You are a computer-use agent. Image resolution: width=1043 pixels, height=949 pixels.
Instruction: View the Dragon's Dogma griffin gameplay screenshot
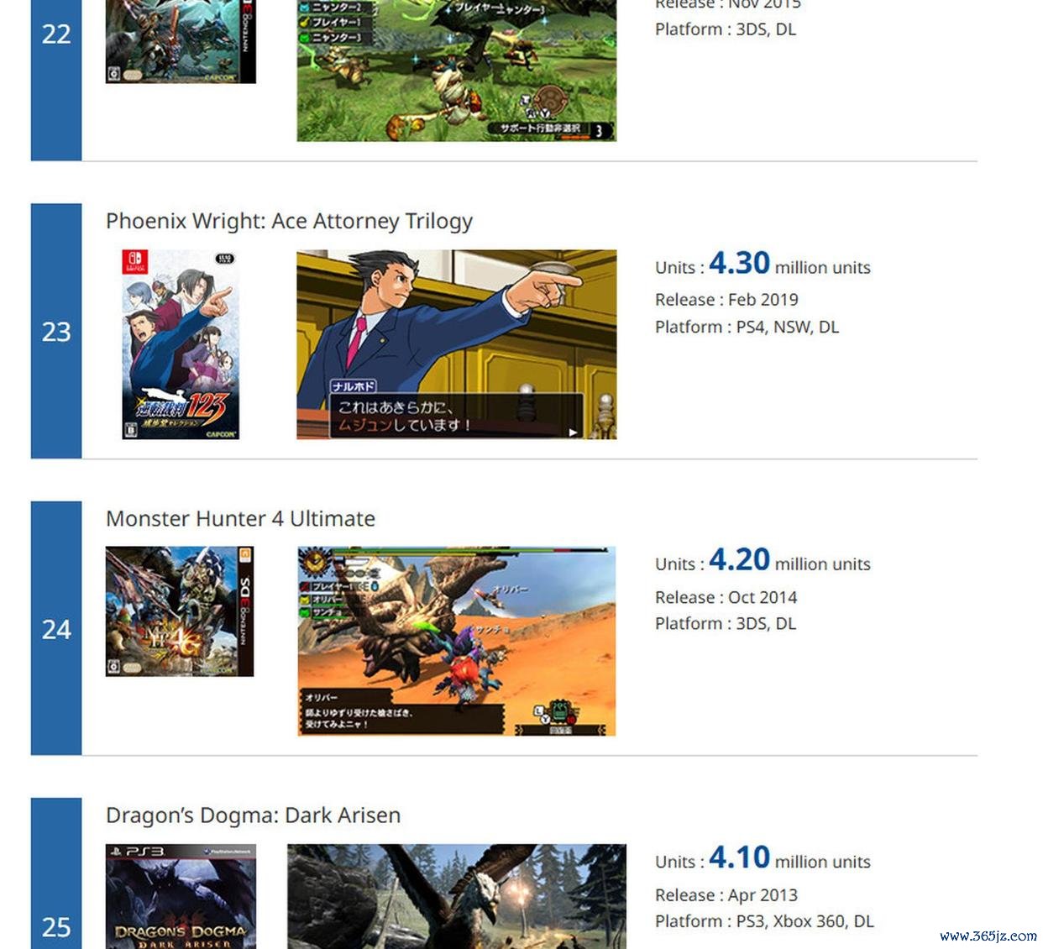456,897
